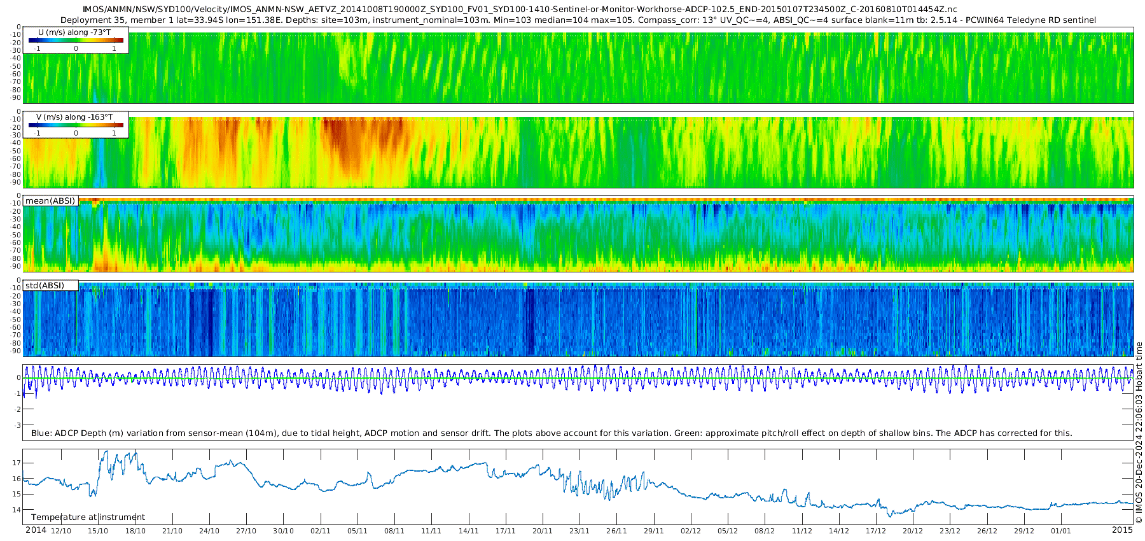Click the 2014 year label on time axis

36,530
